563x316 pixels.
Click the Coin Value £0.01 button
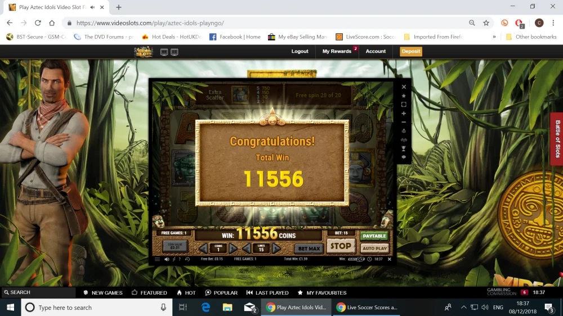coord(175,246)
